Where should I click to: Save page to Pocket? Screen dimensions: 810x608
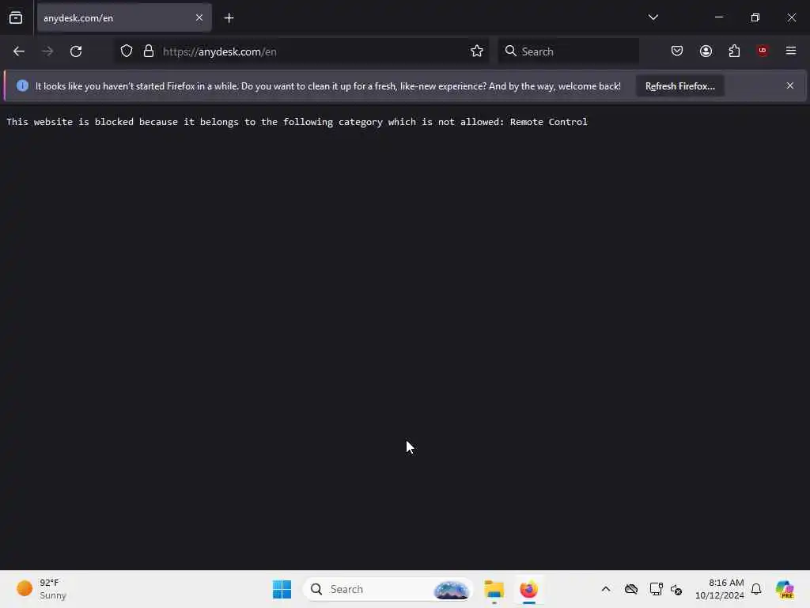pyautogui.click(x=677, y=51)
